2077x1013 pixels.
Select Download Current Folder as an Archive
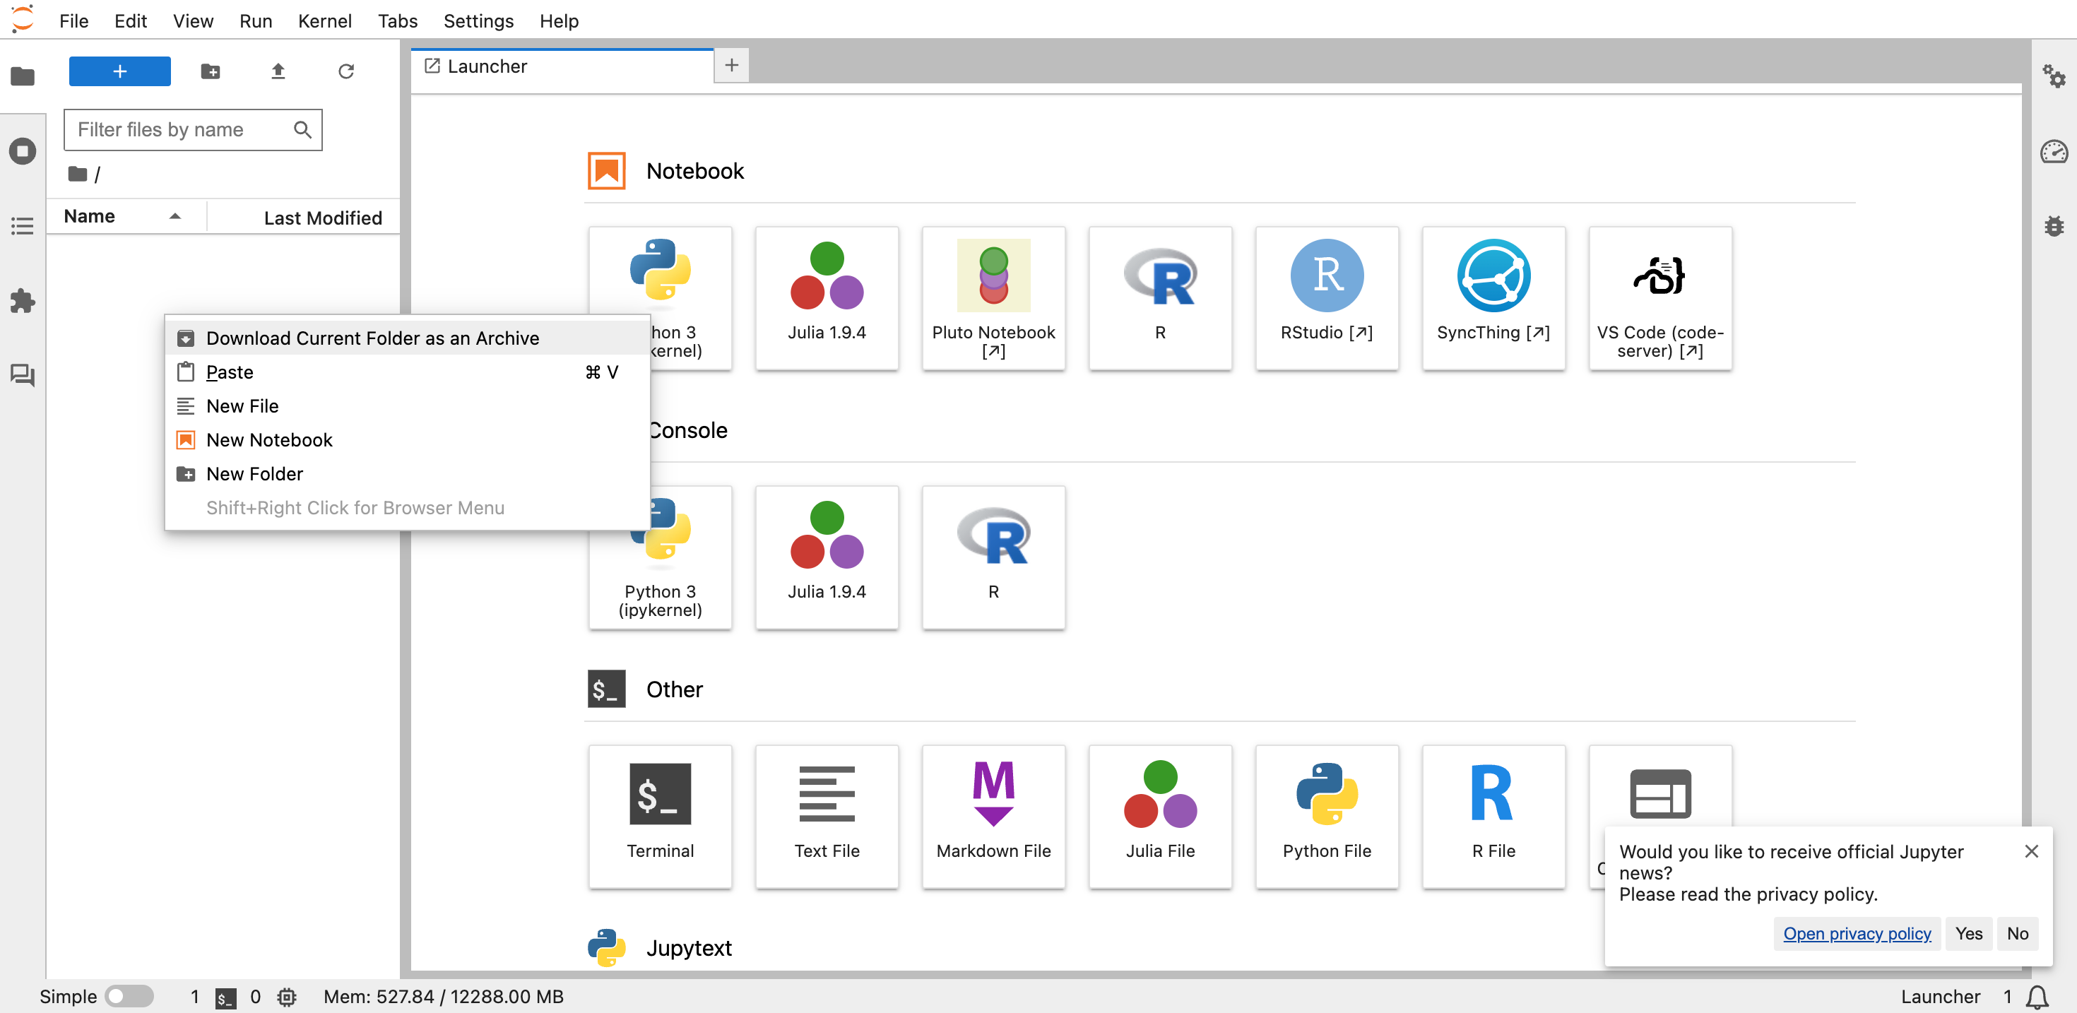pos(407,338)
